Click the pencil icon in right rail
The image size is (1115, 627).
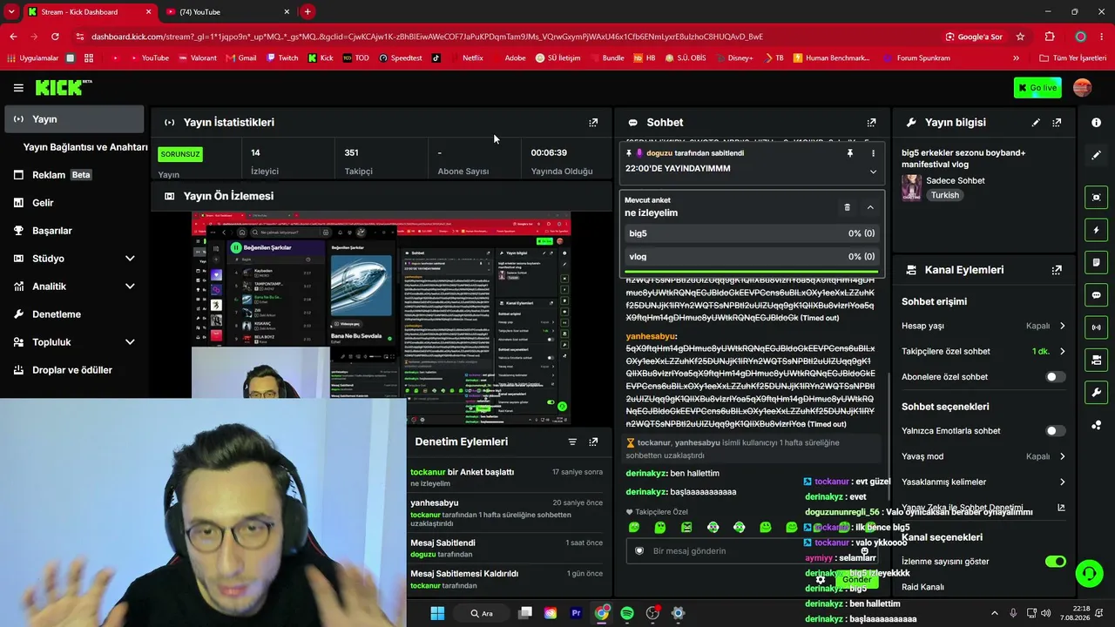click(x=1096, y=155)
